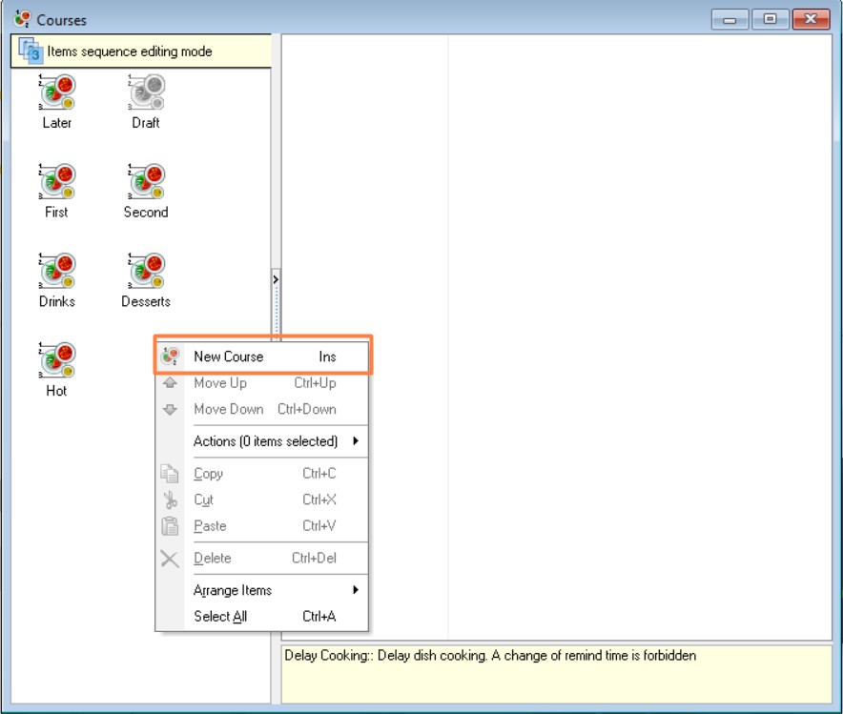
Task: Choose Select All from the context menu
Action: (263, 616)
